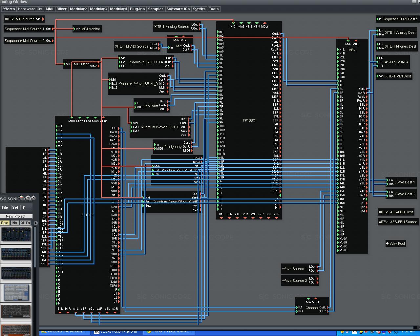The height and width of the screenshot is (336, 420).
Task: Select the MIDI Filter module
Action: click(81, 64)
